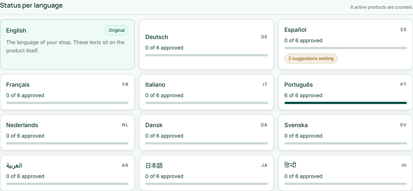Viewport: 413px width, 191px height.
Task: Click the DE language code label
Action: [x=264, y=37]
